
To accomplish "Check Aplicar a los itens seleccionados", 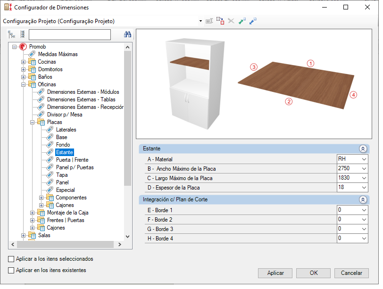I will 11,259.
